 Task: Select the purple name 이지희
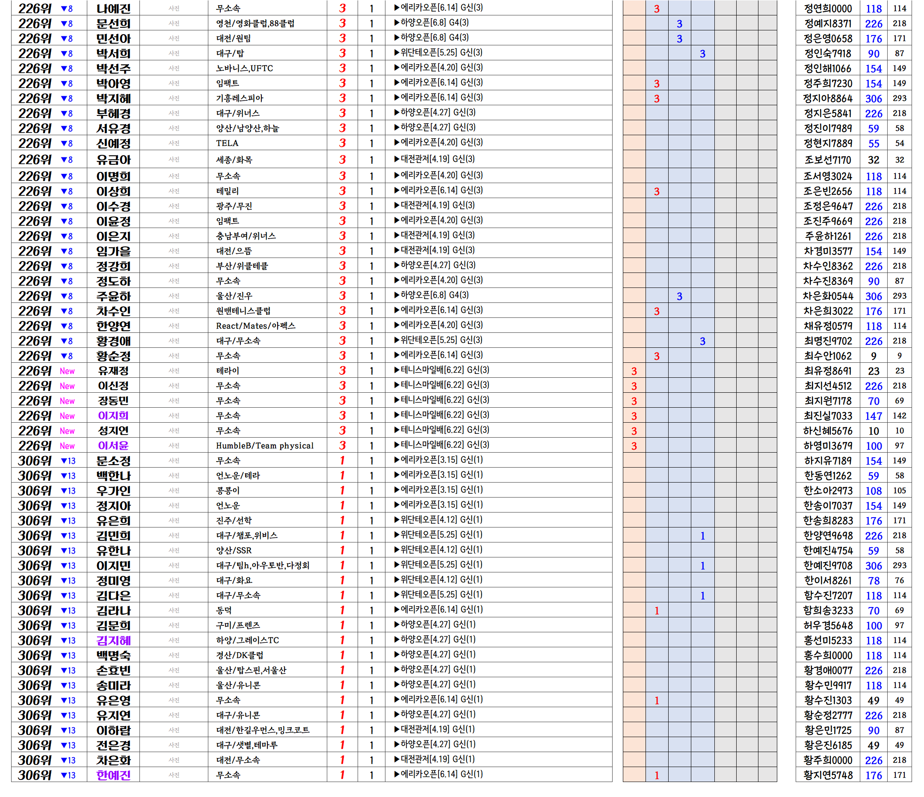pos(113,416)
